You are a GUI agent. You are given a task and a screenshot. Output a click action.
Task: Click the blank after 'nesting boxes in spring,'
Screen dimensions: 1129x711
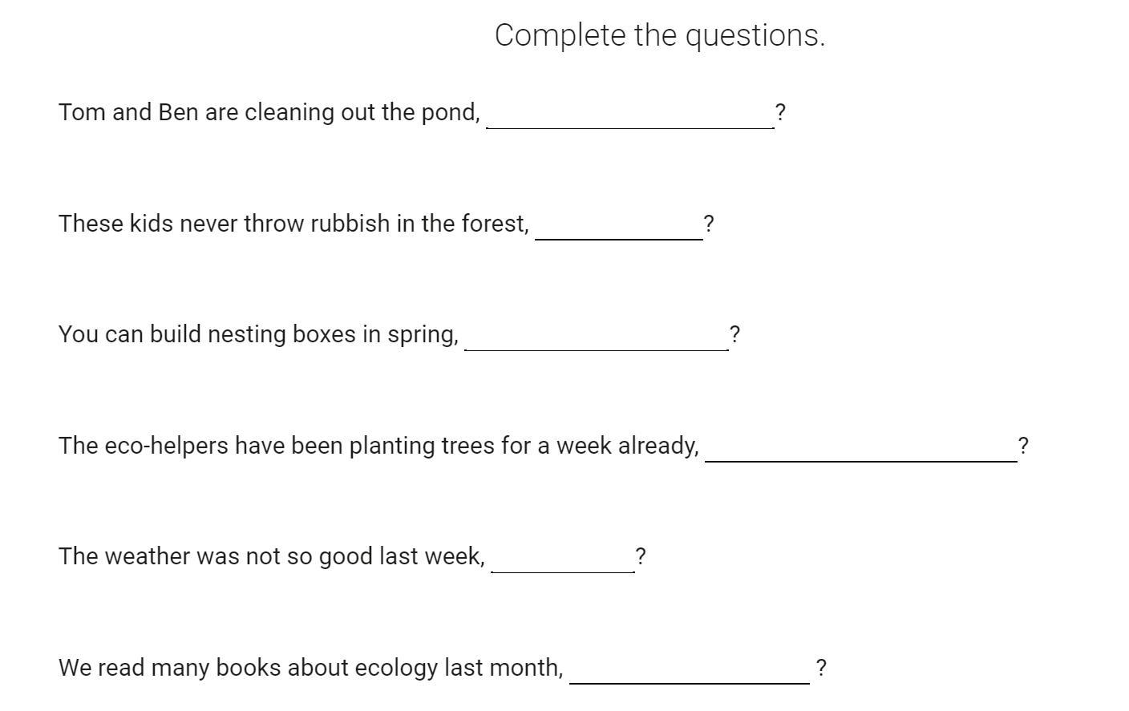tap(596, 335)
